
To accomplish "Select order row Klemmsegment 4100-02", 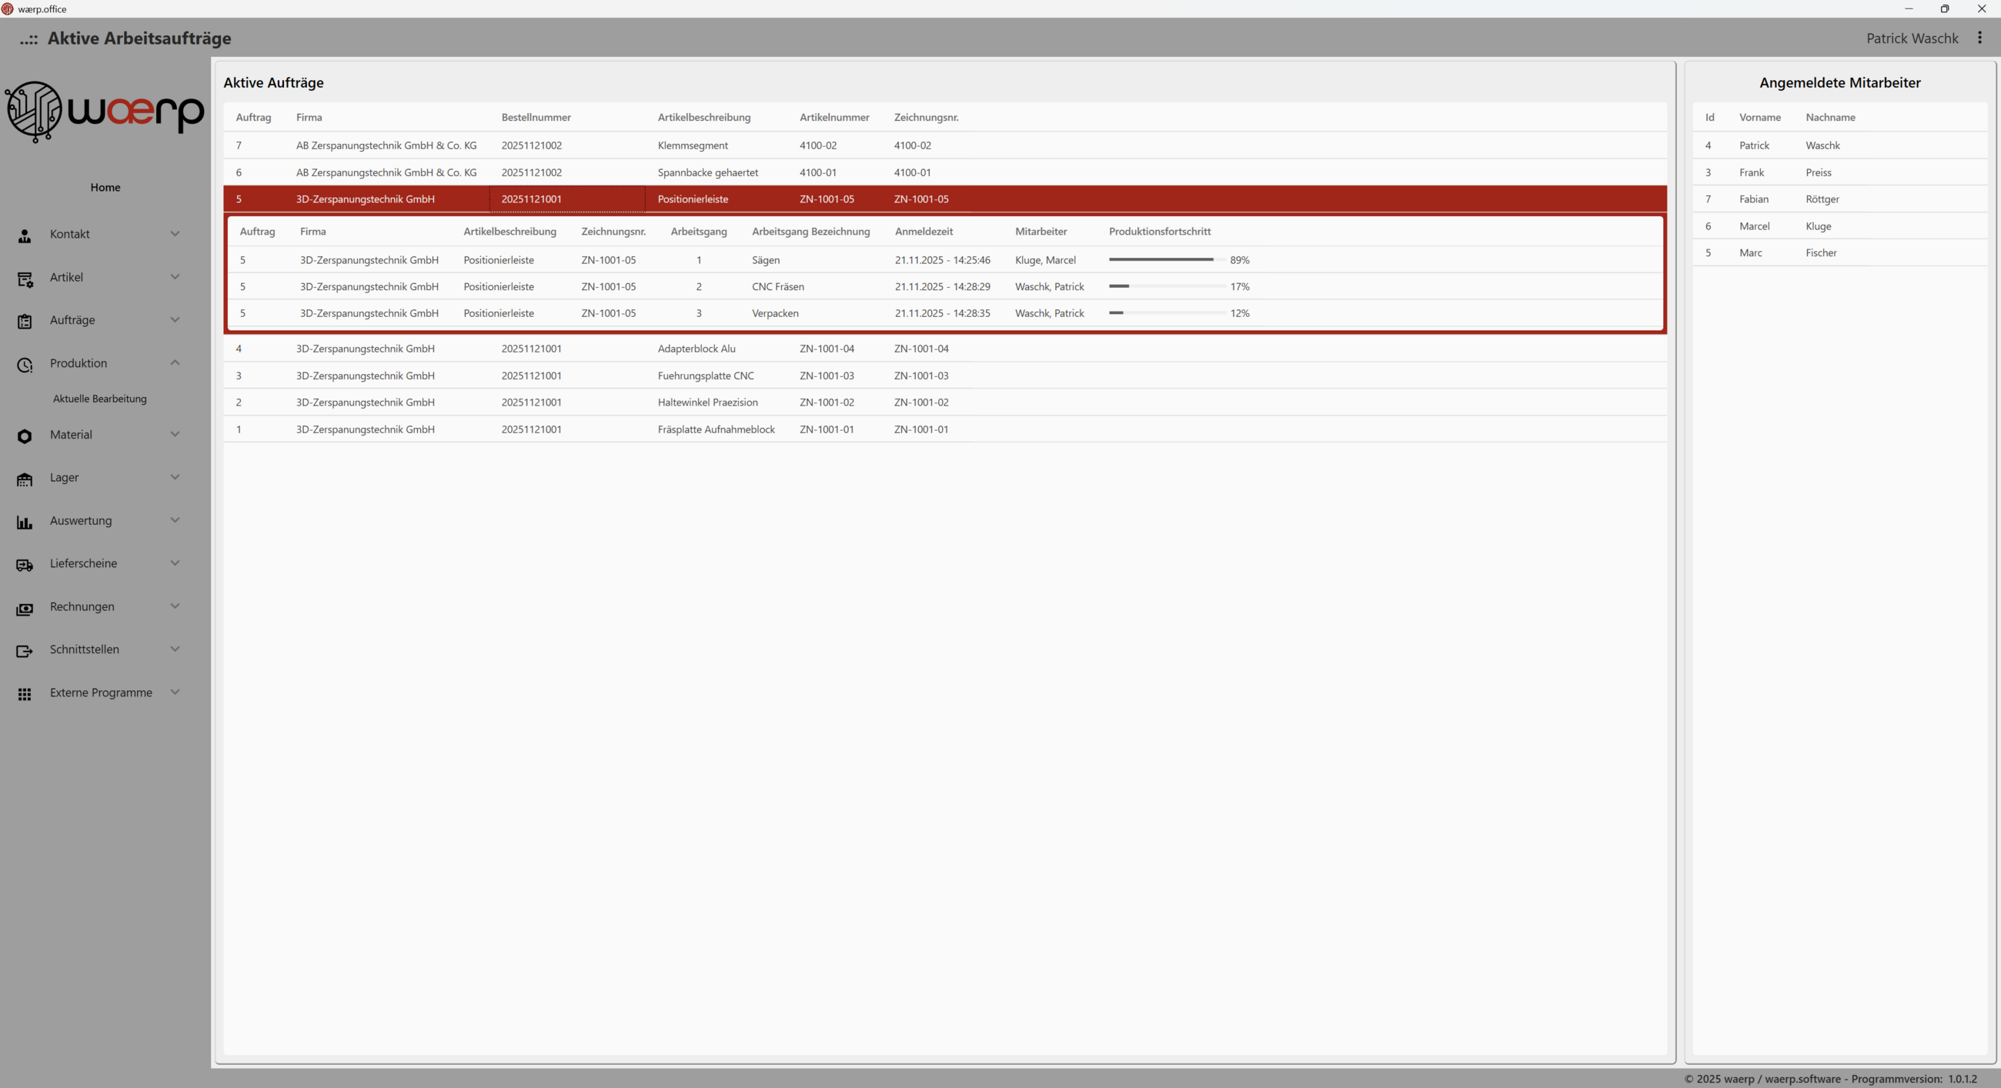I will [692, 145].
